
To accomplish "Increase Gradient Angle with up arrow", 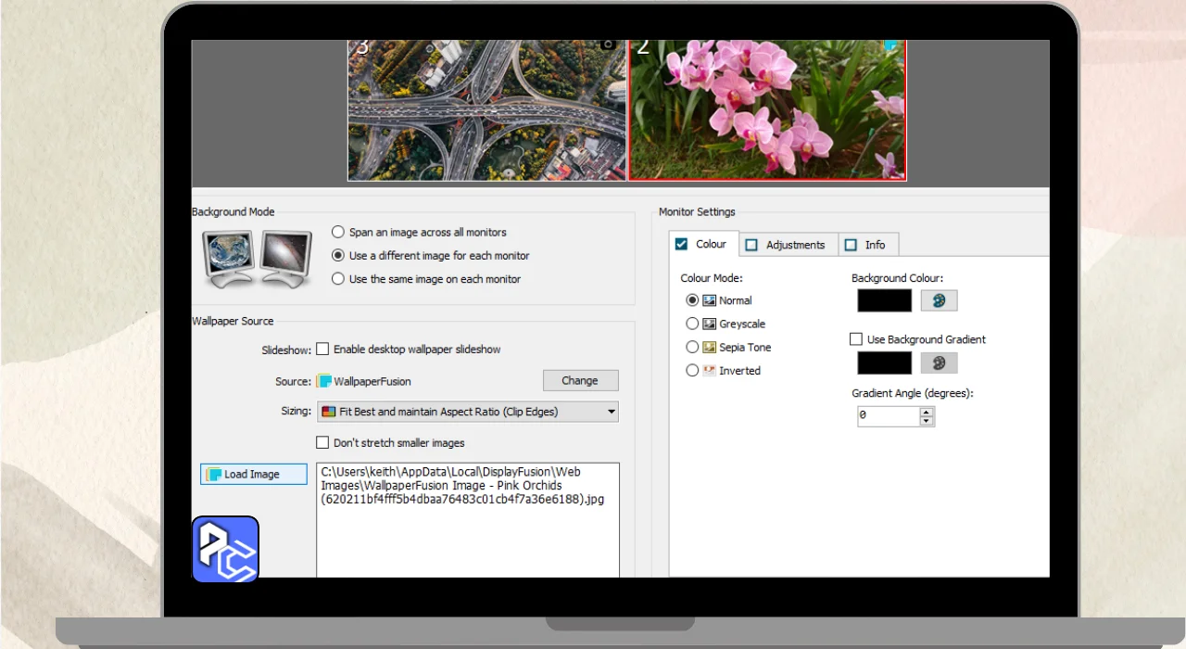I will 926,412.
